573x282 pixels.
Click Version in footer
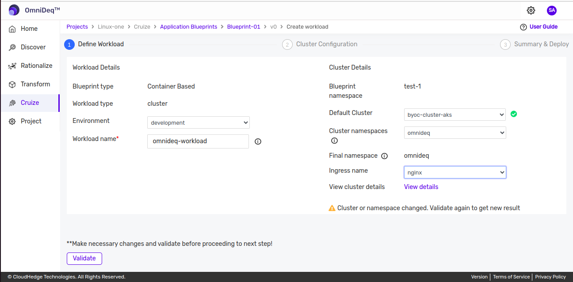pyautogui.click(x=479, y=277)
